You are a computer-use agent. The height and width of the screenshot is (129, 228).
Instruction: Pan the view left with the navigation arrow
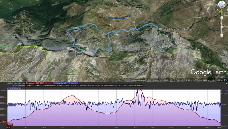click(x=219, y=4)
